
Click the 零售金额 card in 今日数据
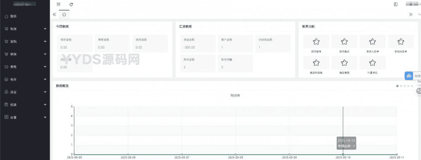tap(112, 43)
